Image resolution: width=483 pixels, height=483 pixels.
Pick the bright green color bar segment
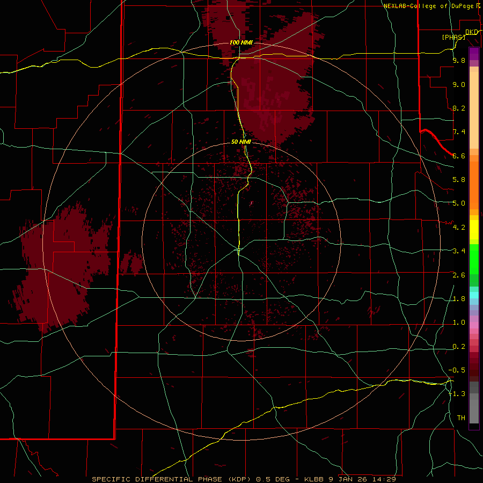pyautogui.click(x=474, y=260)
